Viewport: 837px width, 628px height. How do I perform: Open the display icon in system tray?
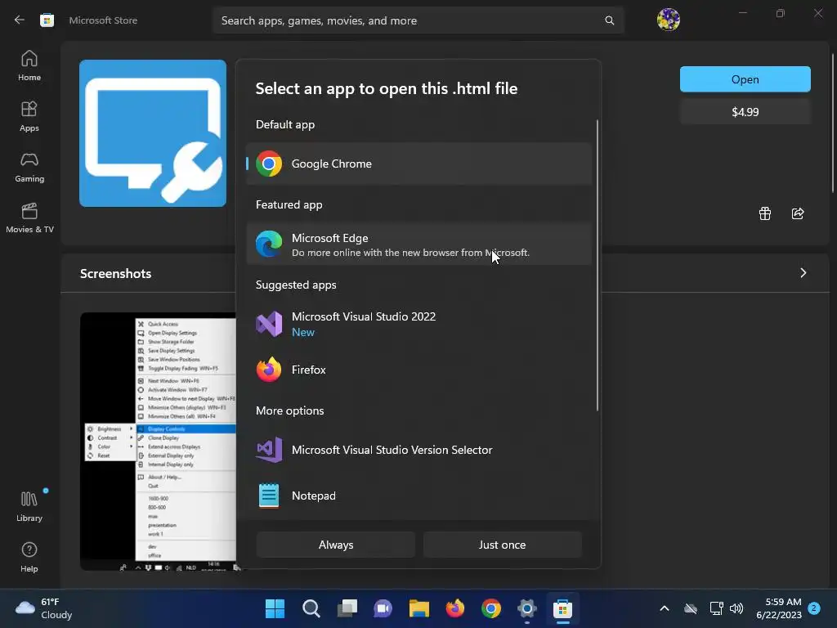coord(716,608)
